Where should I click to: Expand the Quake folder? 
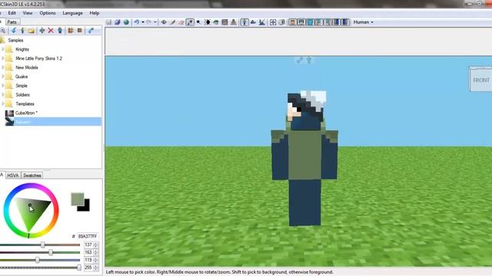[3, 77]
